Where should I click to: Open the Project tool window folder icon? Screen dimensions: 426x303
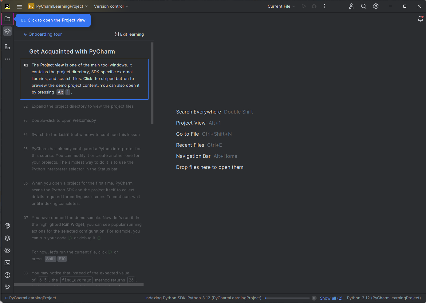click(7, 19)
